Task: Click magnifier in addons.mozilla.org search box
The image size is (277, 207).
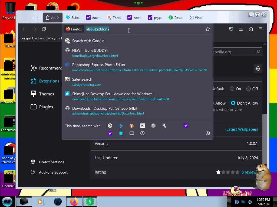Action: coord(258,52)
